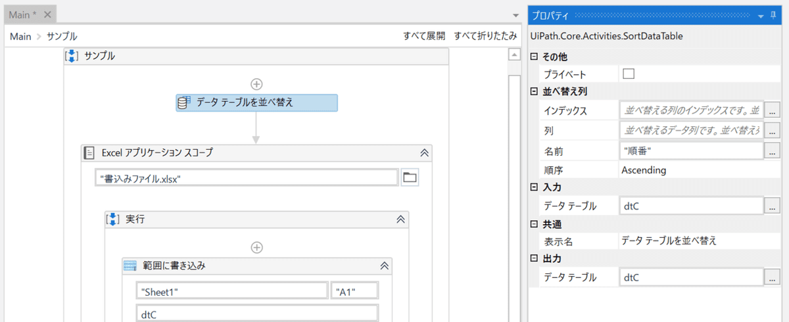The height and width of the screenshot is (322, 789).
Task: Click the Main breadcrumb item
Action: pos(20,36)
